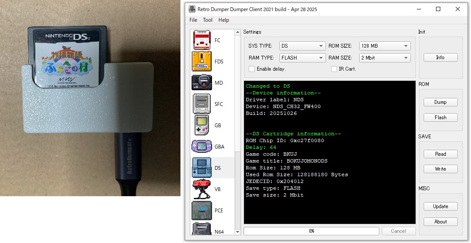The height and width of the screenshot is (243, 471).
Task: Click the 'Changed to DS' log line
Action: click(267, 86)
